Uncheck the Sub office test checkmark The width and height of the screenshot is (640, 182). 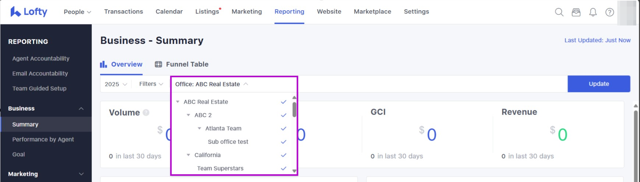pyautogui.click(x=283, y=142)
